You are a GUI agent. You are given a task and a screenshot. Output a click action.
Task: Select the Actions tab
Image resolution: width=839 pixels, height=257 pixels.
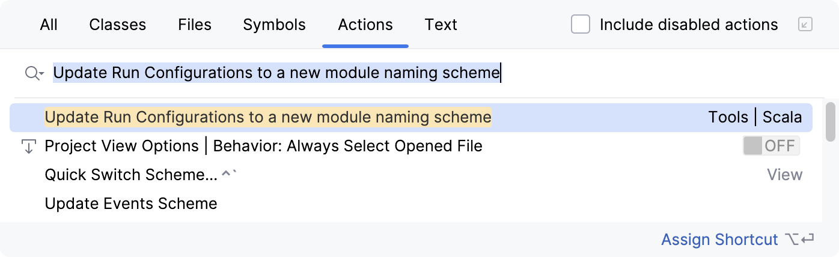click(x=365, y=25)
